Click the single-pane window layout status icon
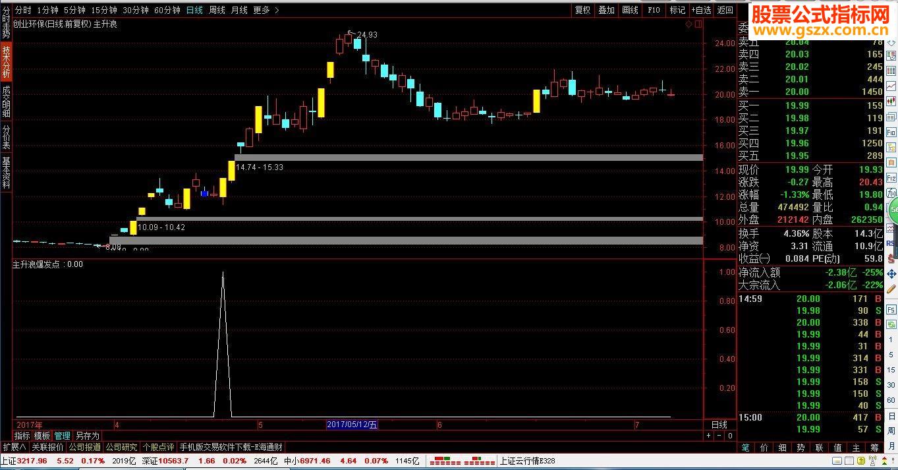The width and height of the screenshot is (898, 470). 837,461
